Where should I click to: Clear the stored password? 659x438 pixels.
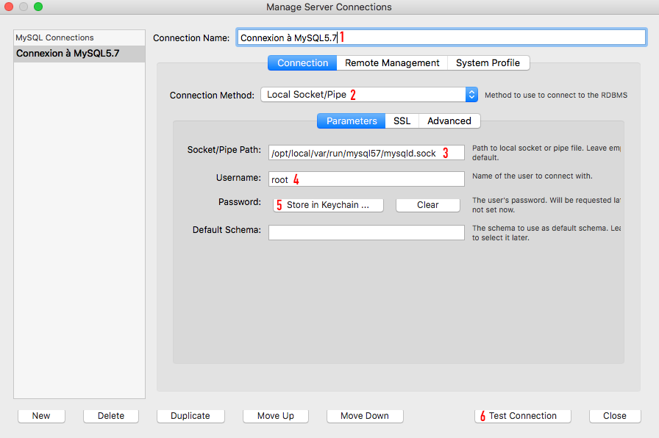click(427, 205)
